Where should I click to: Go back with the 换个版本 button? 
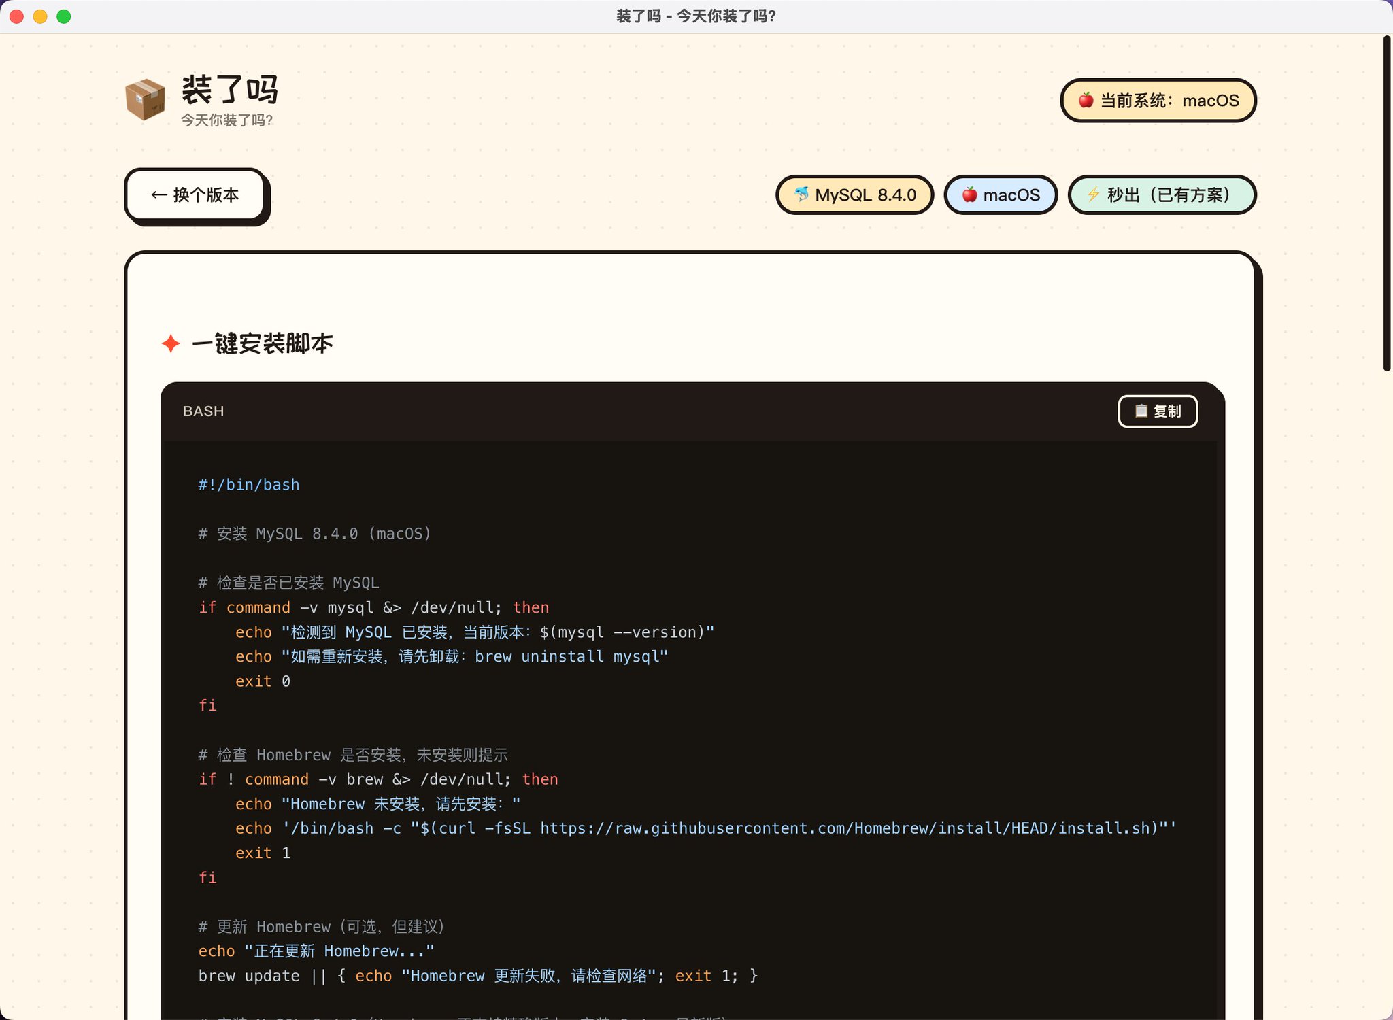pos(195,195)
